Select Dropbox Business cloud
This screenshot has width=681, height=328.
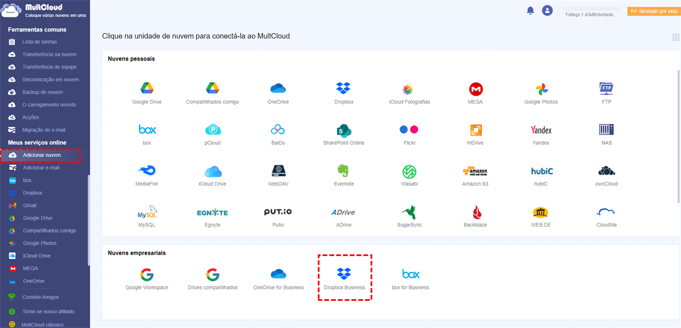(x=344, y=274)
